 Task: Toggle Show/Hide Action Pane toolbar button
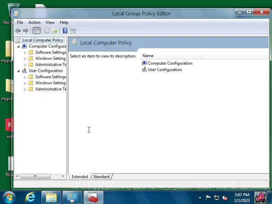tap(73, 31)
